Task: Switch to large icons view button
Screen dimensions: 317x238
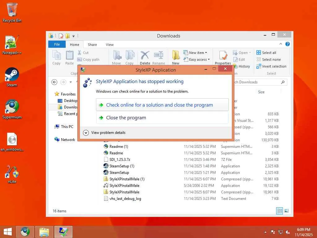Action: point(286,211)
